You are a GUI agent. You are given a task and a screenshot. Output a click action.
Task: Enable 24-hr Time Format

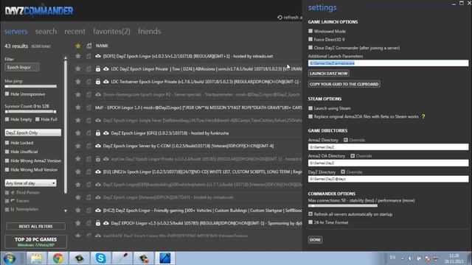[310, 222]
